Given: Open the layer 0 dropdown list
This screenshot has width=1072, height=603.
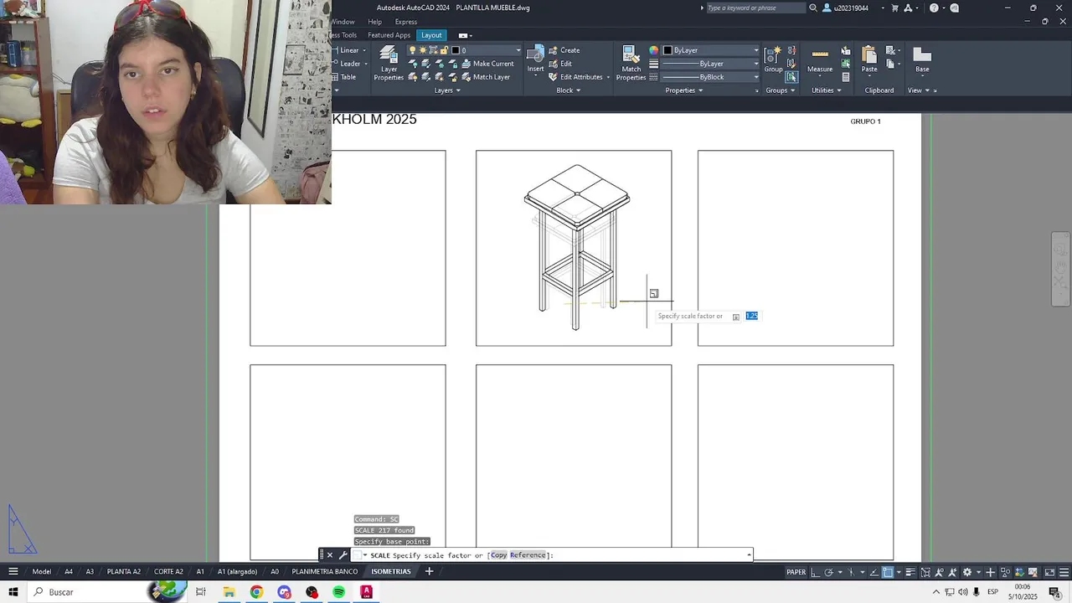Looking at the screenshot, I should [x=518, y=50].
